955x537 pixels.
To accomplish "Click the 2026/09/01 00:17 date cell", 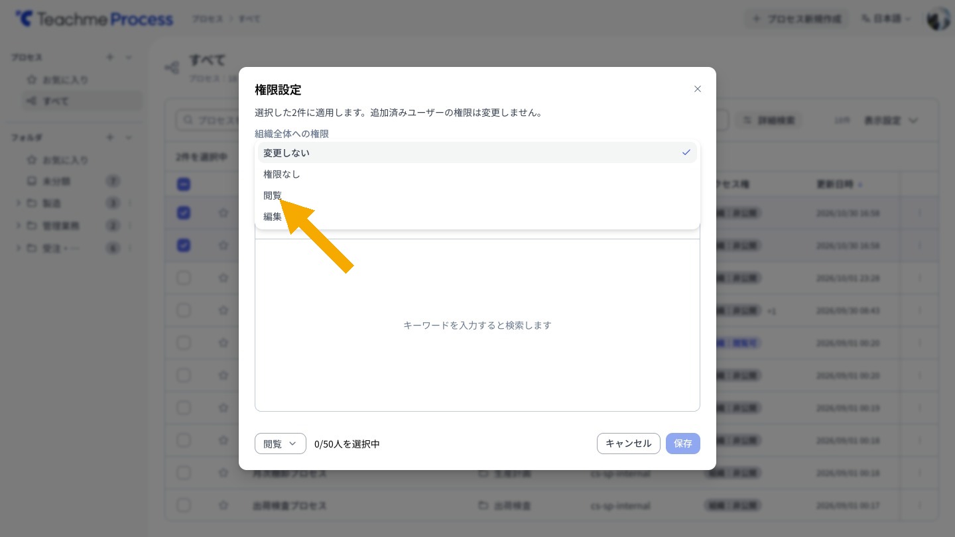I will pyautogui.click(x=848, y=505).
